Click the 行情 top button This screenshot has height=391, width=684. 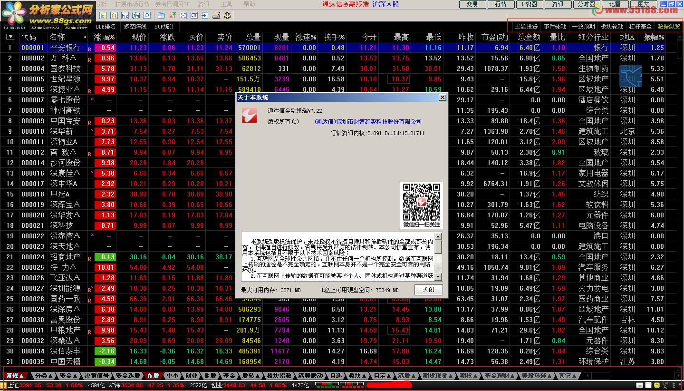point(501,4)
